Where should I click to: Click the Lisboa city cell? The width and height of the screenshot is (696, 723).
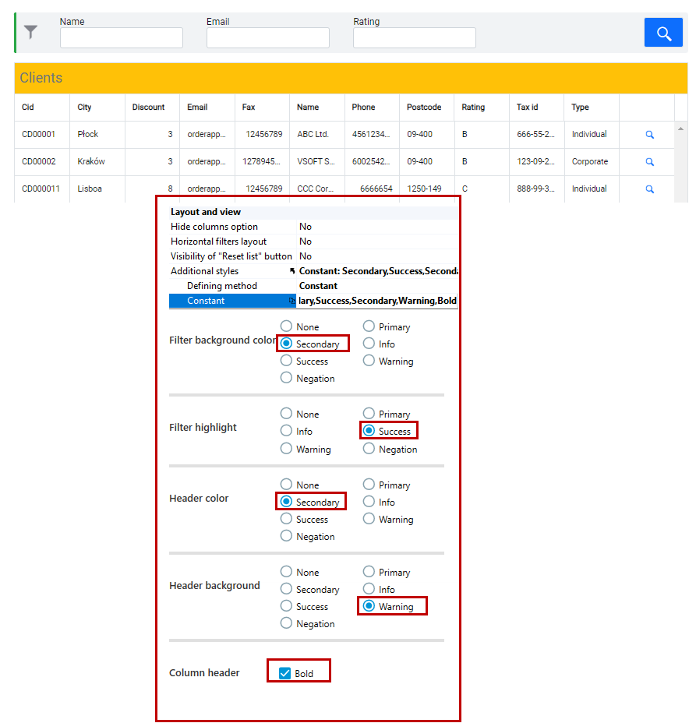coord(97,189)
